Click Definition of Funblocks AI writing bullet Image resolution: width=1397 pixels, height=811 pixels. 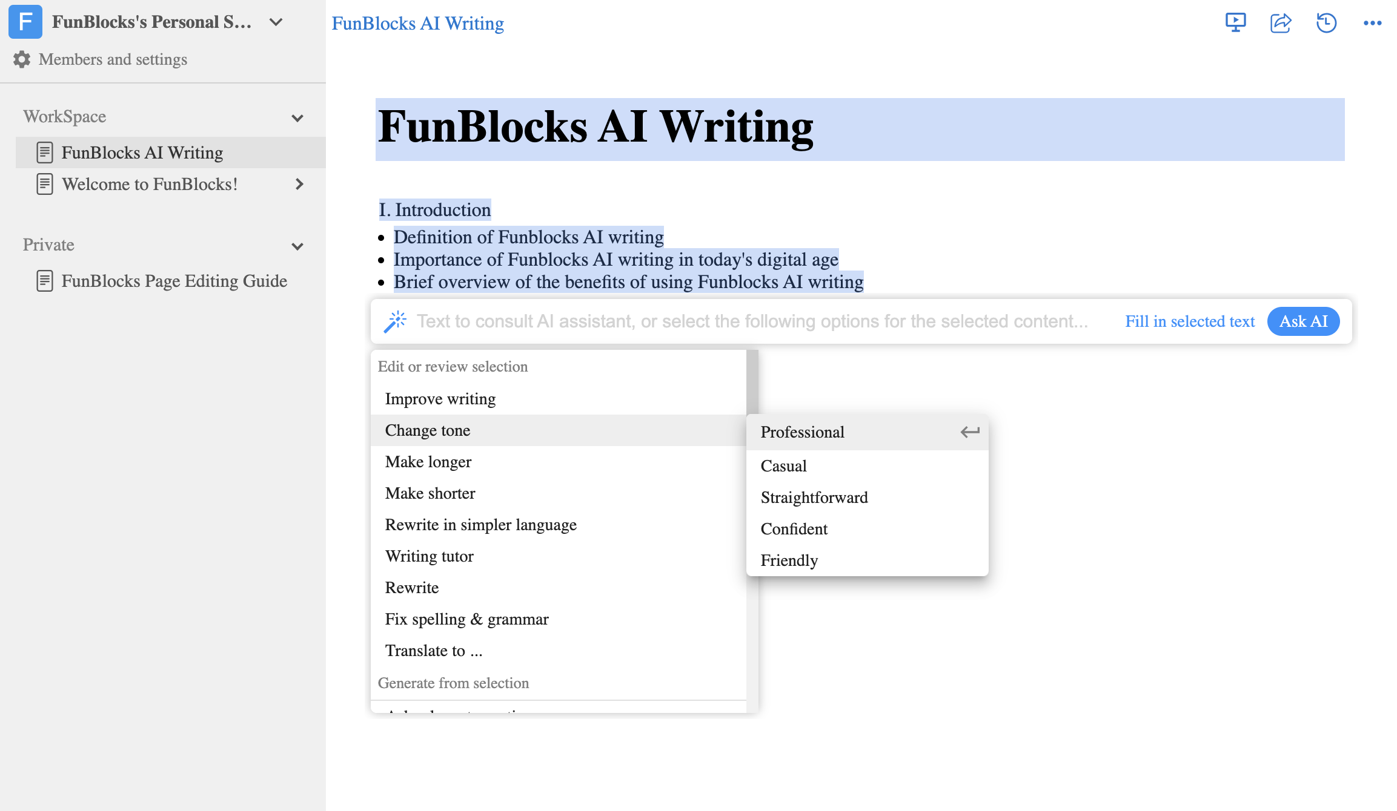[528, 237]
